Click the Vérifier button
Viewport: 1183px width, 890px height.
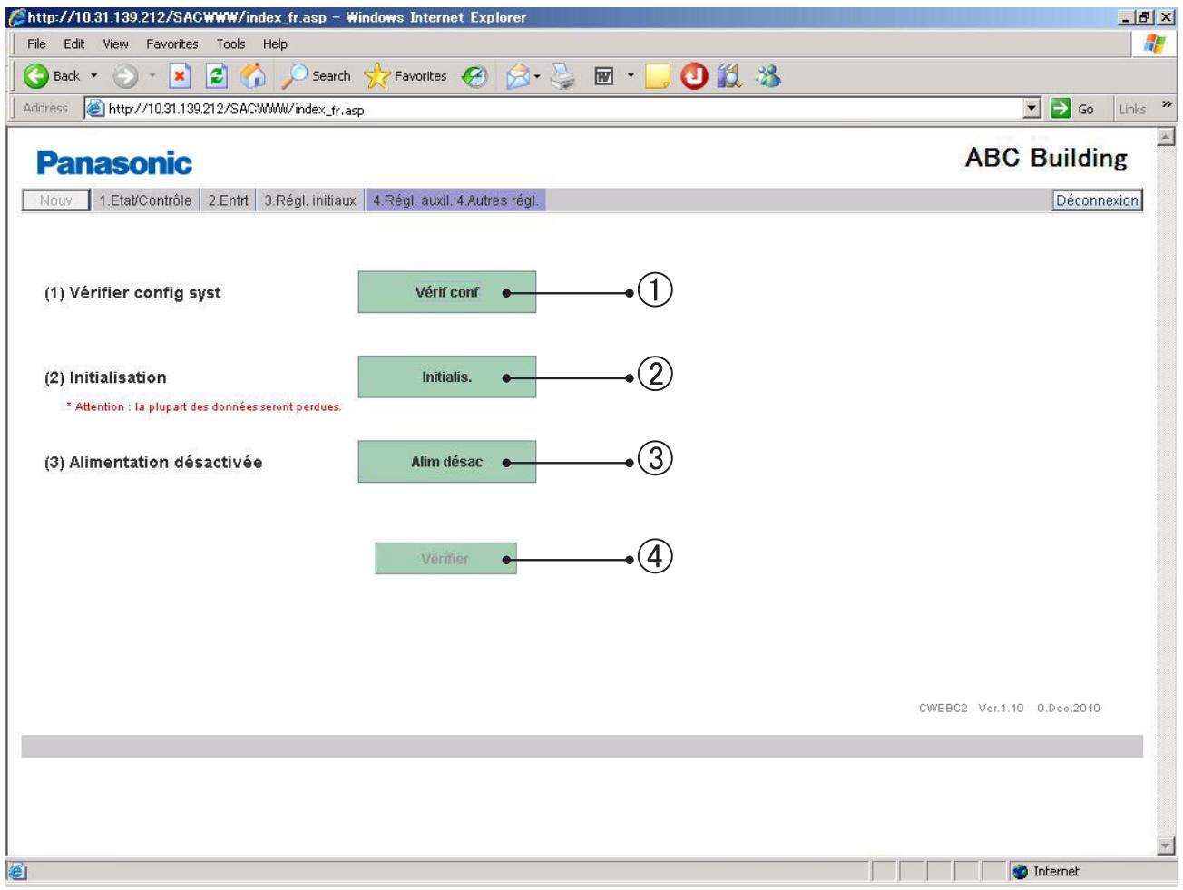(445, 559)
